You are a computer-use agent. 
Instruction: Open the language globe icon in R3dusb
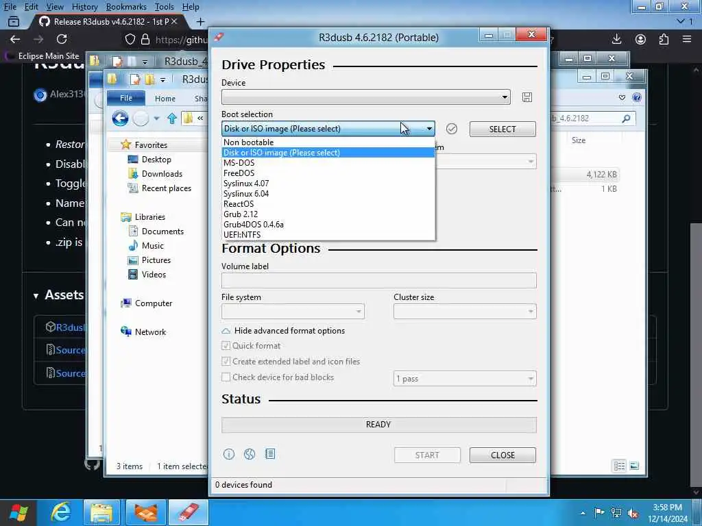point(250,455)
